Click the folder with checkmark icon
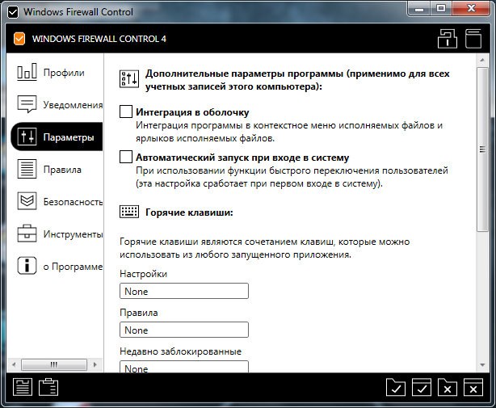This screenshot has width=496, height=408. point(396,387)
